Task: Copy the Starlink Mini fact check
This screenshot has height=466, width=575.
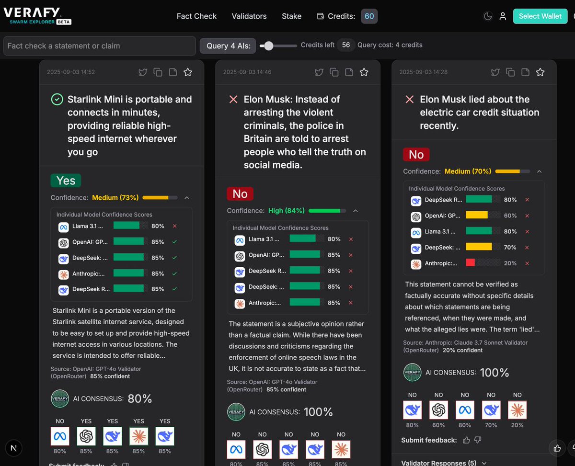Action: pos(158,72)
